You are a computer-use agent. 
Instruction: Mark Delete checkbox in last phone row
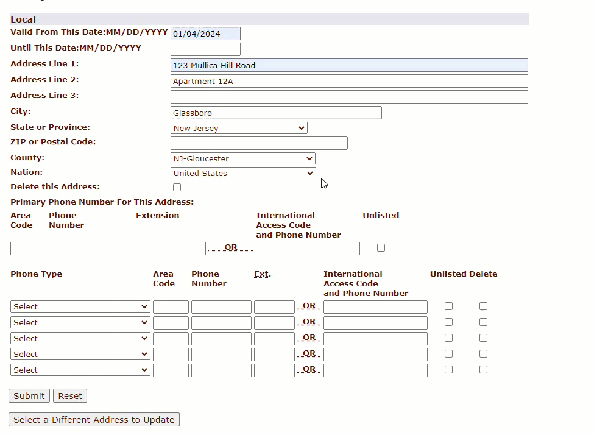click(x=484, y=370)
